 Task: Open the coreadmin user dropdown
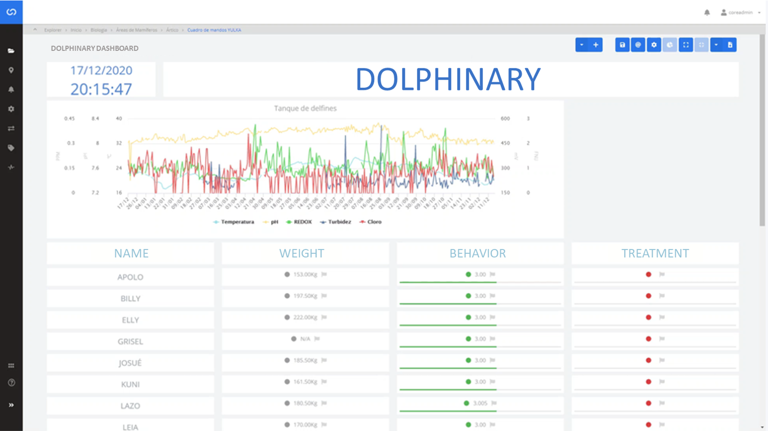pos(741,12)
